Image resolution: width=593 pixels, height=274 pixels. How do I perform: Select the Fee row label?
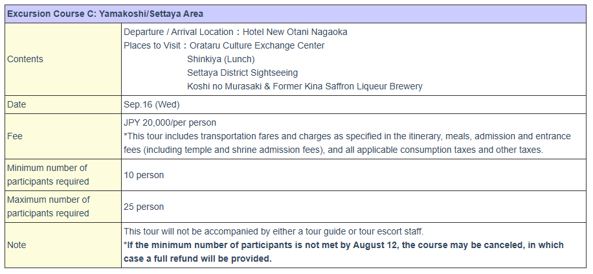[15, 136]
